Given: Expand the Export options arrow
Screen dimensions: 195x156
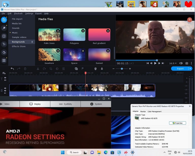Looking at the screenshot, I should point(190,69).
